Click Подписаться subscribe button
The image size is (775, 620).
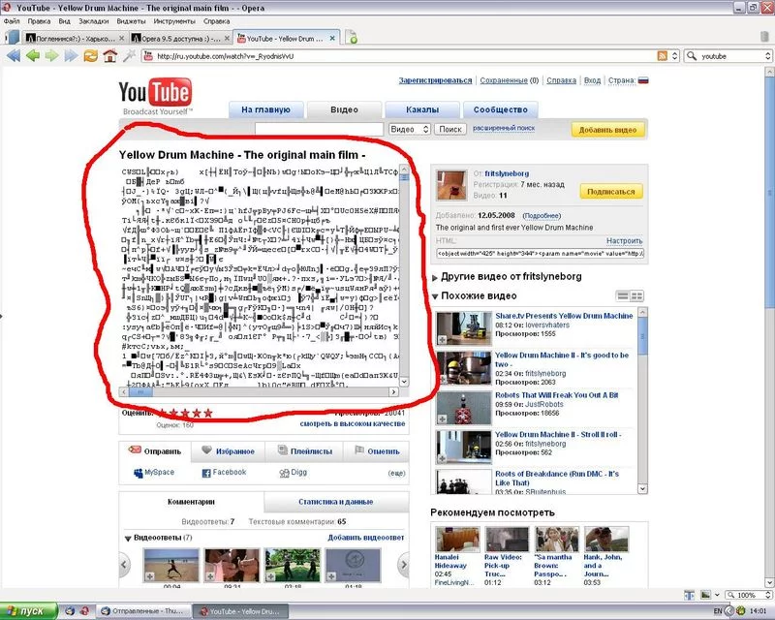[611, 192]
